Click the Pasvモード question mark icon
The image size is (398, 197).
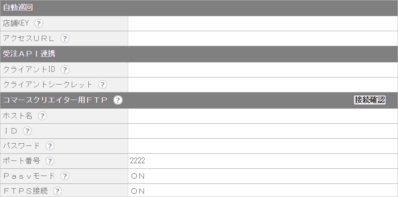[65, 176]
